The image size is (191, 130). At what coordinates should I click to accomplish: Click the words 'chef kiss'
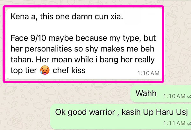(x=69, y=71)
